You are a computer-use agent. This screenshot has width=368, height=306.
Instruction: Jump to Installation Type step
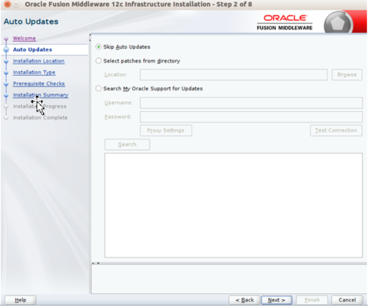click(x=34, y=72)
